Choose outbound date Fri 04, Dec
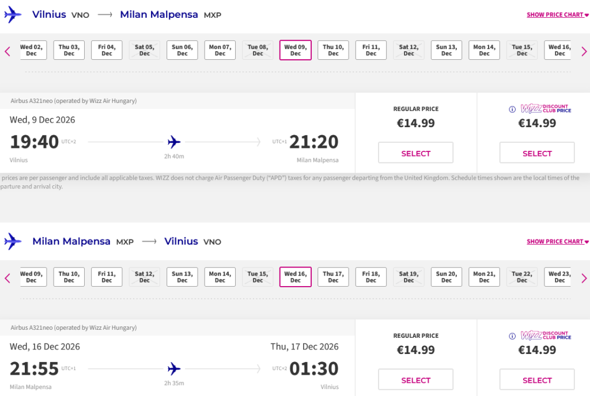 pos(107,50)
